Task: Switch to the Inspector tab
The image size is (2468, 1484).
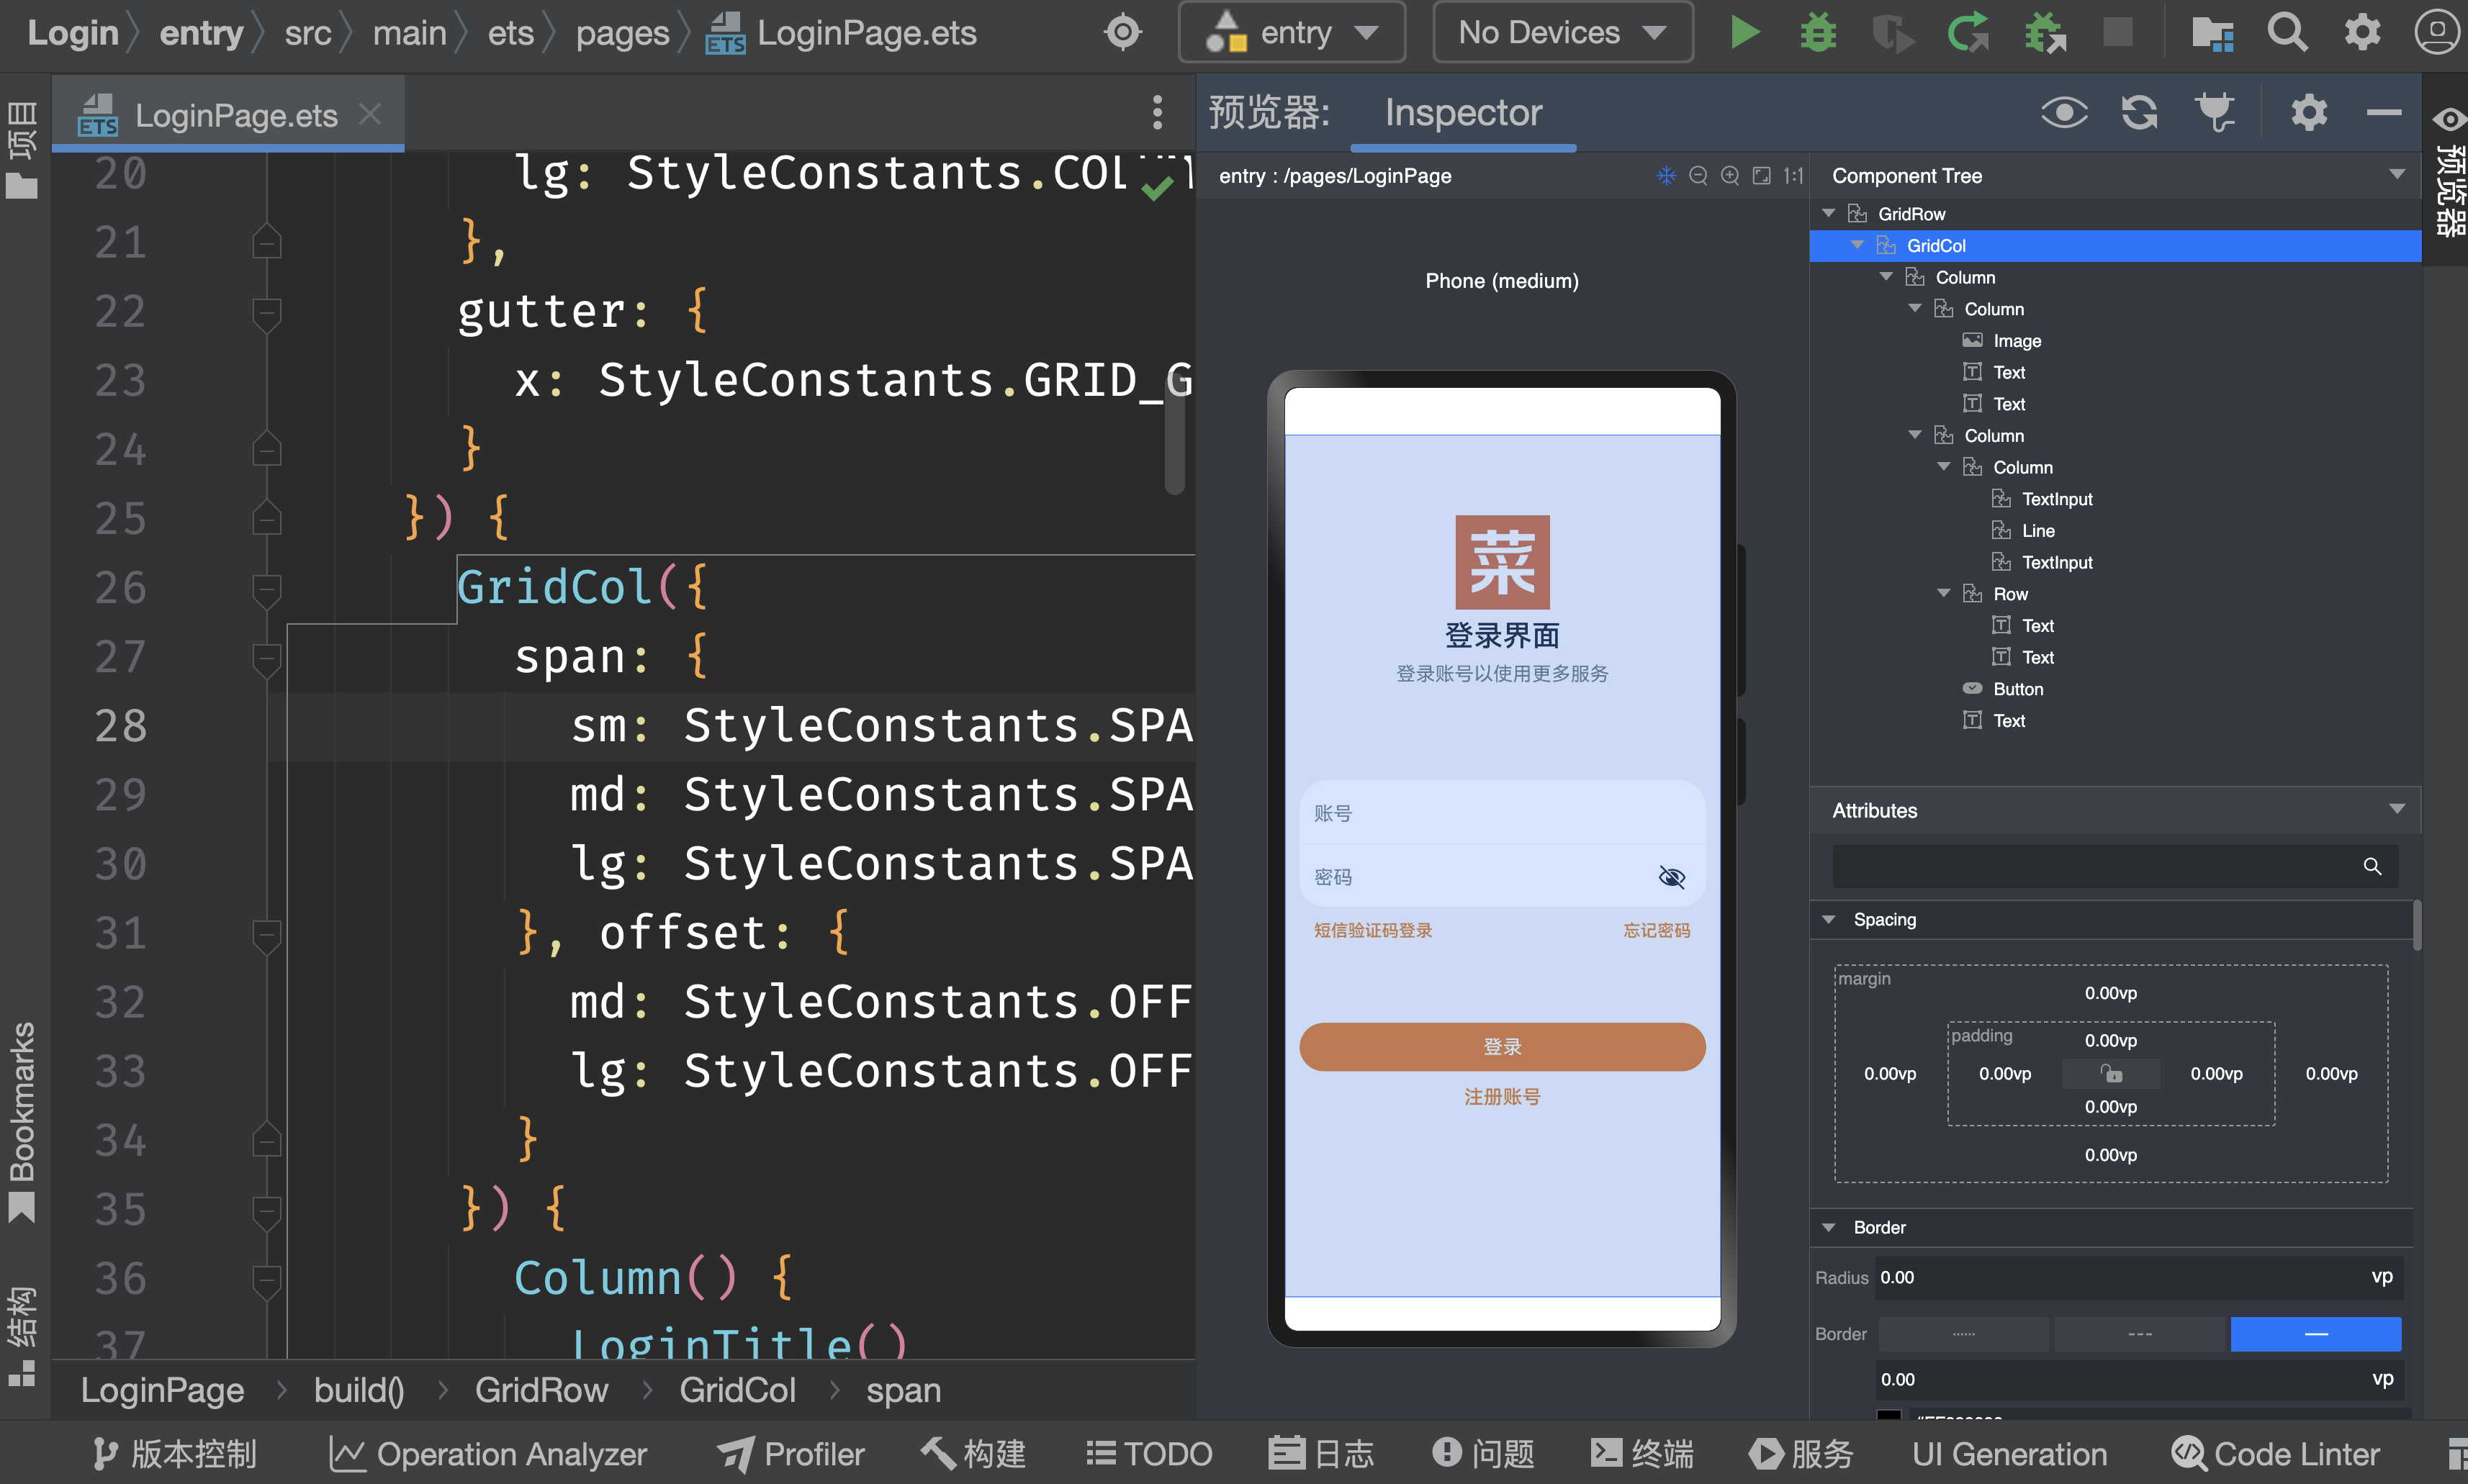Action: coord(1463,112)
